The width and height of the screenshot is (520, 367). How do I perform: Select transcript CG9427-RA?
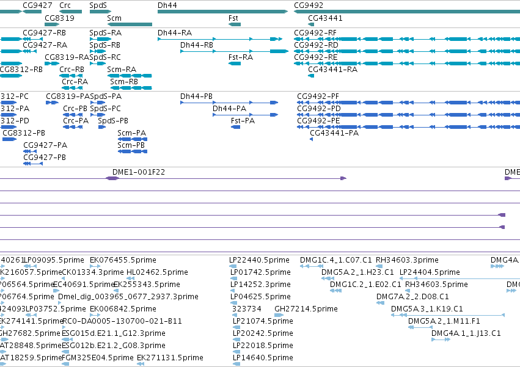coord(29,51)
